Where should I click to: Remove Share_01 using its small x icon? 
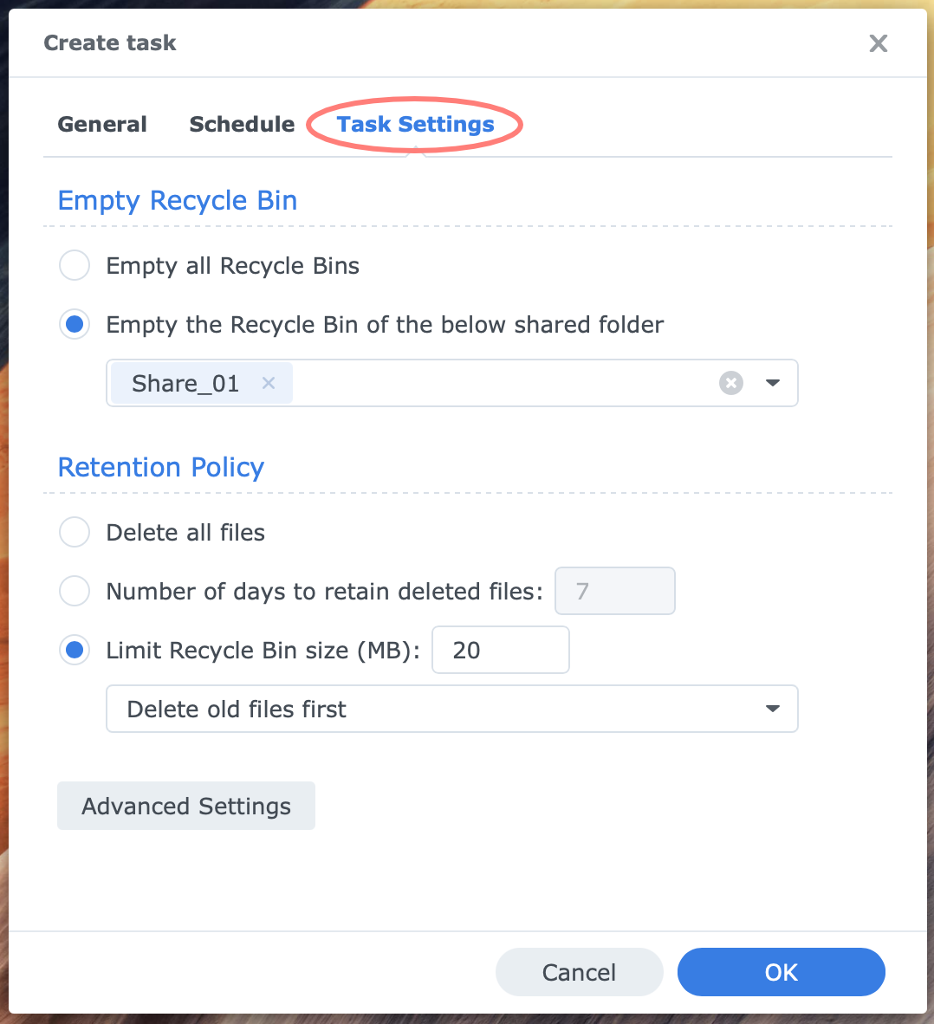269,383
